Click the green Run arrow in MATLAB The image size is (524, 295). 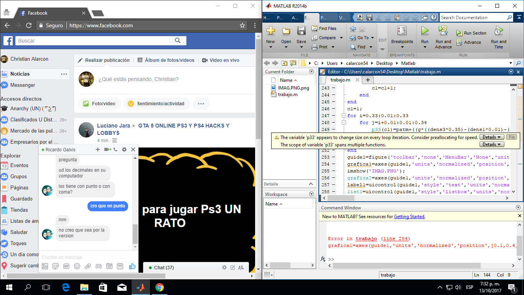point(425,31)
